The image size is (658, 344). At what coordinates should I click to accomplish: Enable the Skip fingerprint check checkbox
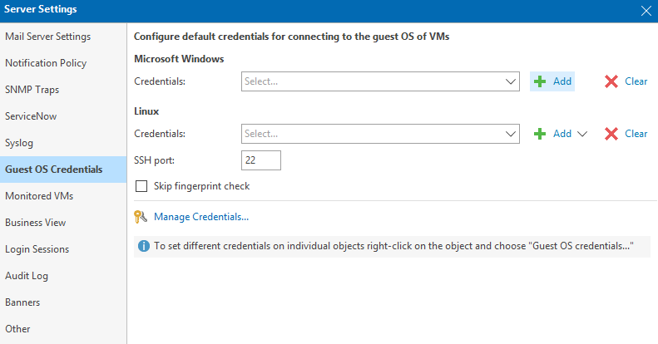tap(141, 186)
